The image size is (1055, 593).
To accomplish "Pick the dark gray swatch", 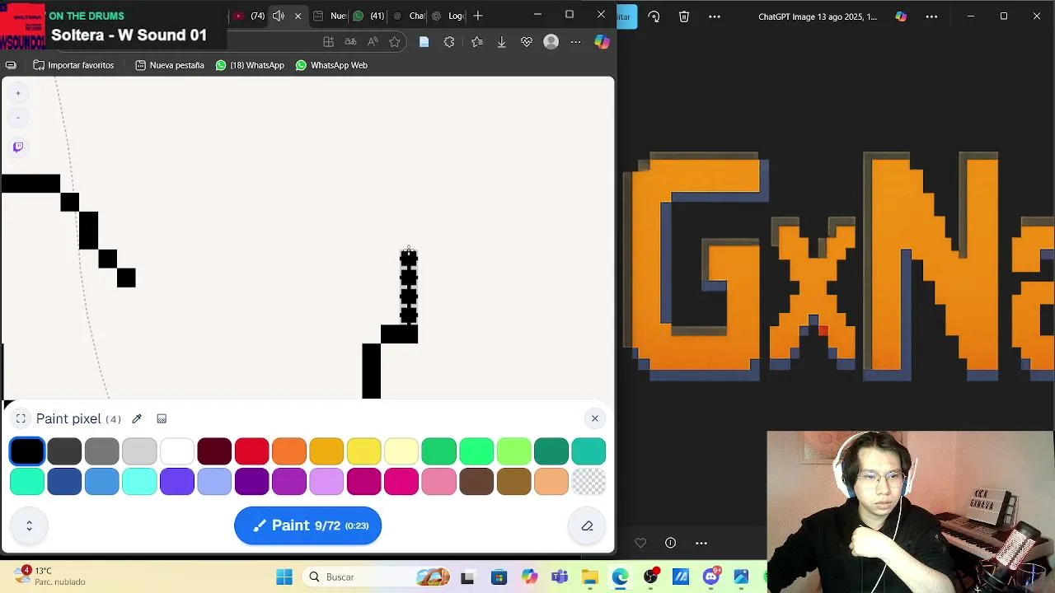I will click(x=64, y=451).
